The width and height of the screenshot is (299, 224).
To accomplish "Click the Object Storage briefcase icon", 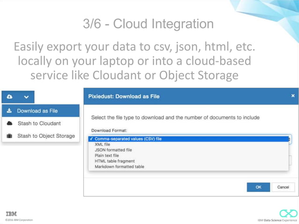I will click(10, 136).
